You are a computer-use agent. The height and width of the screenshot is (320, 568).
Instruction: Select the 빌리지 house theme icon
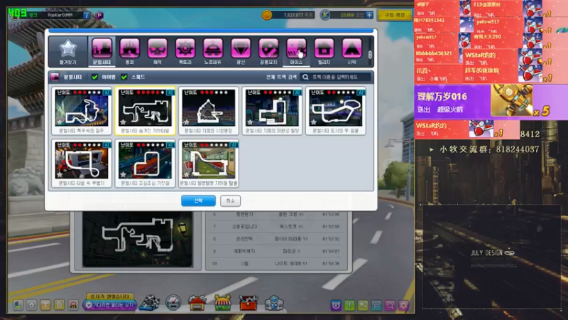click(x=324, y=51)
